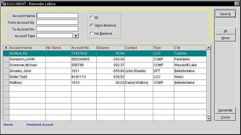Mark the X selection cell for Sampson,JOHN
The height and width of the screenshot is (135, 241).
6,59
